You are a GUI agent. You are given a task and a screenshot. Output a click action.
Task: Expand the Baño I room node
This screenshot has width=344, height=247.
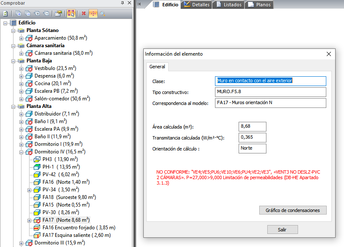pyautogui.click(x=21, y=122)
